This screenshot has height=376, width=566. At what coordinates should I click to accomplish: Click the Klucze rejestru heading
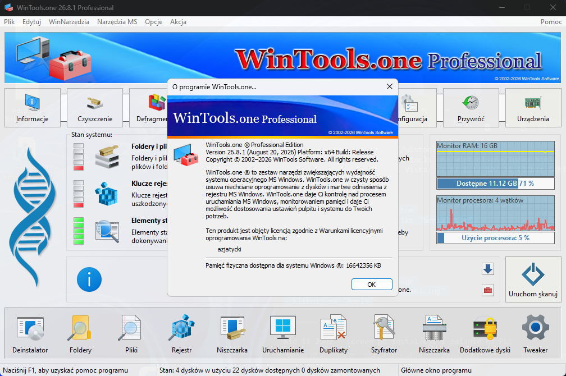coord(149,184)
